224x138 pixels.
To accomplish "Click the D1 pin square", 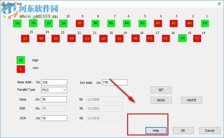I will [x=174, y=23].
